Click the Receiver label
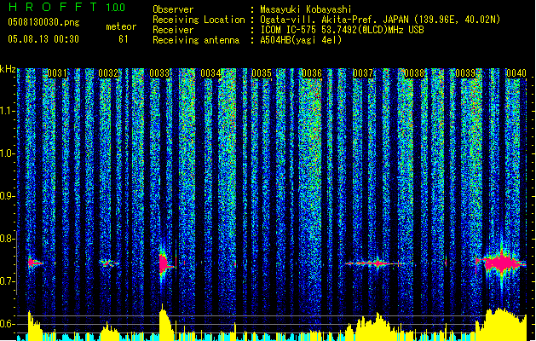This screenshot has width=536, height=341. [x=173, y=30]
